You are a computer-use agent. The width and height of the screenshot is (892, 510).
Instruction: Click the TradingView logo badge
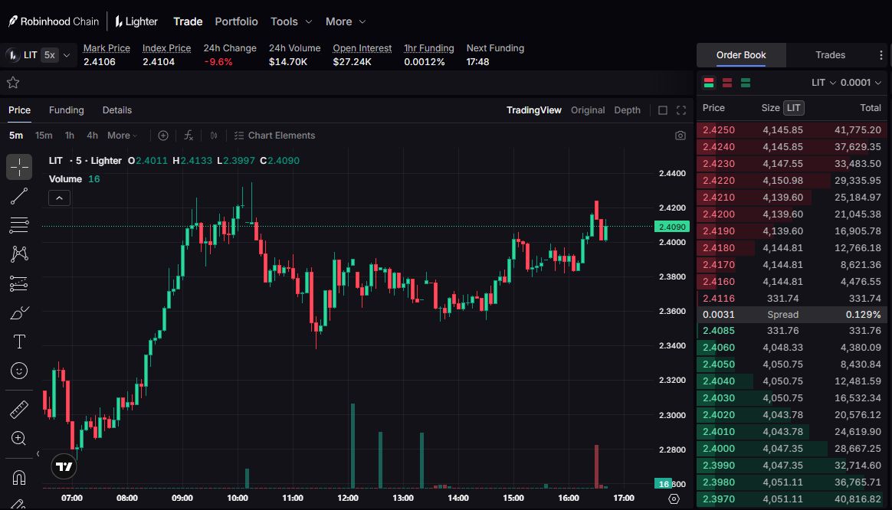(x=64, y=467)
